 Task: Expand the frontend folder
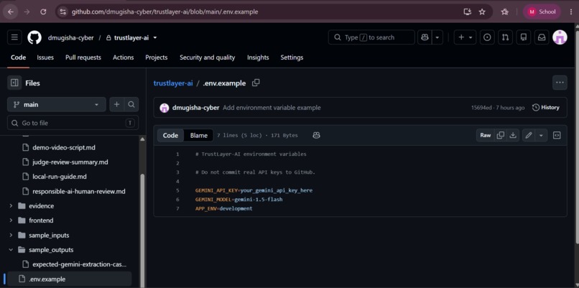click(x=11, y=220)
